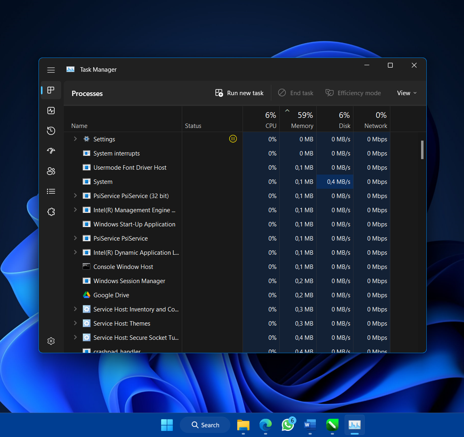Open the View dropdown menu
The height and width of the screenshot is (437, 464).
(407, 93)
